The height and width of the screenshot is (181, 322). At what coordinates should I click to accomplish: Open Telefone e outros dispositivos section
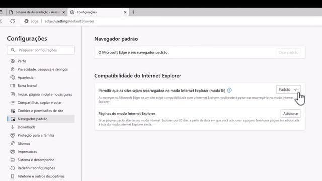(41, 176)
